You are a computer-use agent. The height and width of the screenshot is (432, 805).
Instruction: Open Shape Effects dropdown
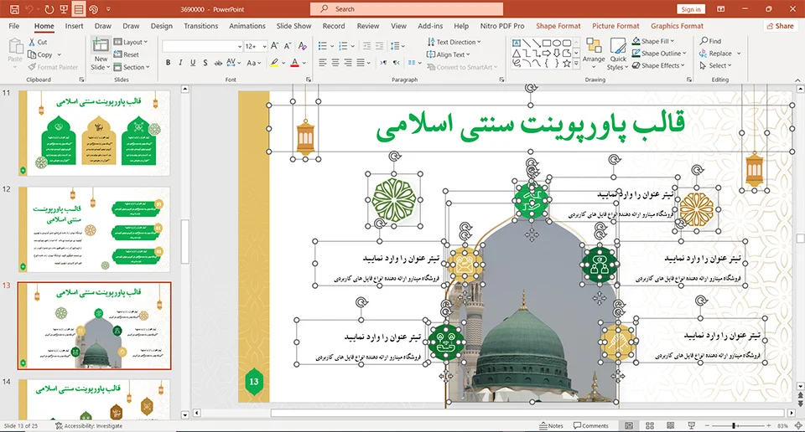[658, 65]
